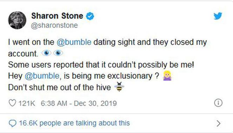Screen dimensions: 233x133
Task: Click the 121K likes count
Action: pyautogui.click(x=27, y=103)
